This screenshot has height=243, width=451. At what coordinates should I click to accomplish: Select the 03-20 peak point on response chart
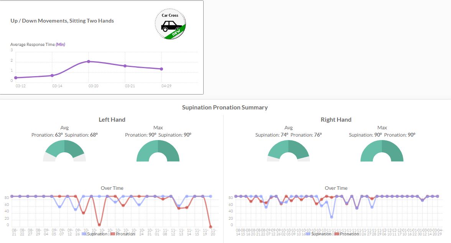point(89,61)
